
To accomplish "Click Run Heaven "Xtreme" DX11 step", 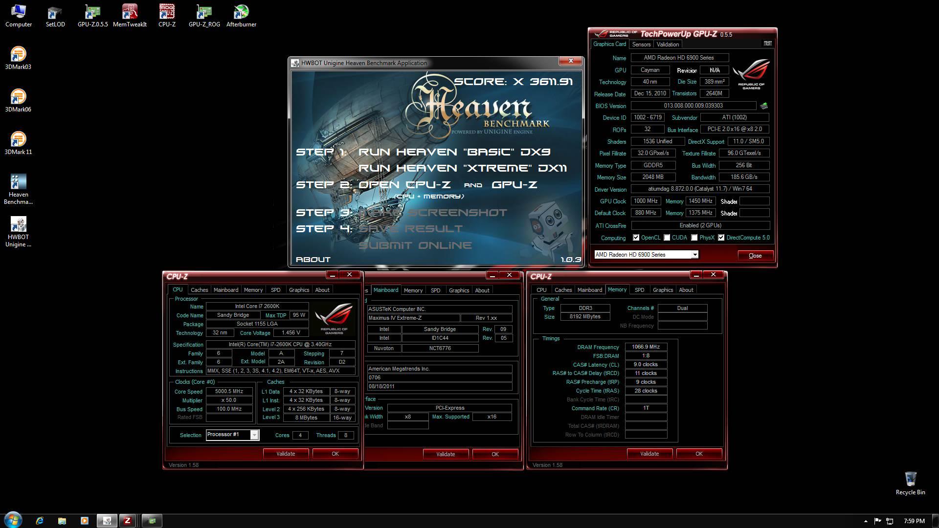I will coord(463,168).
